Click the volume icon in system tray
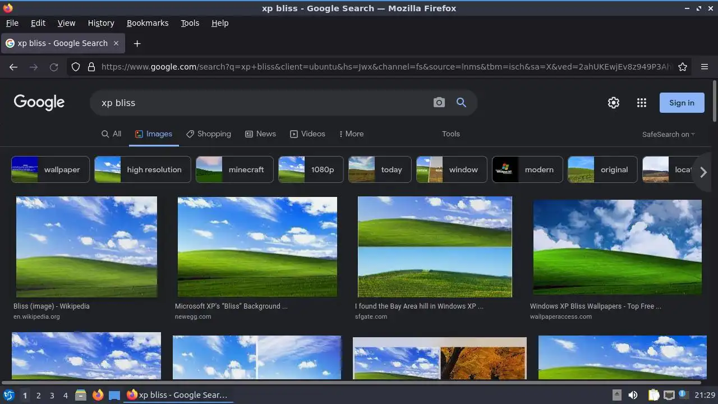Screen dimensions: 718x404 tap(633, 395)
